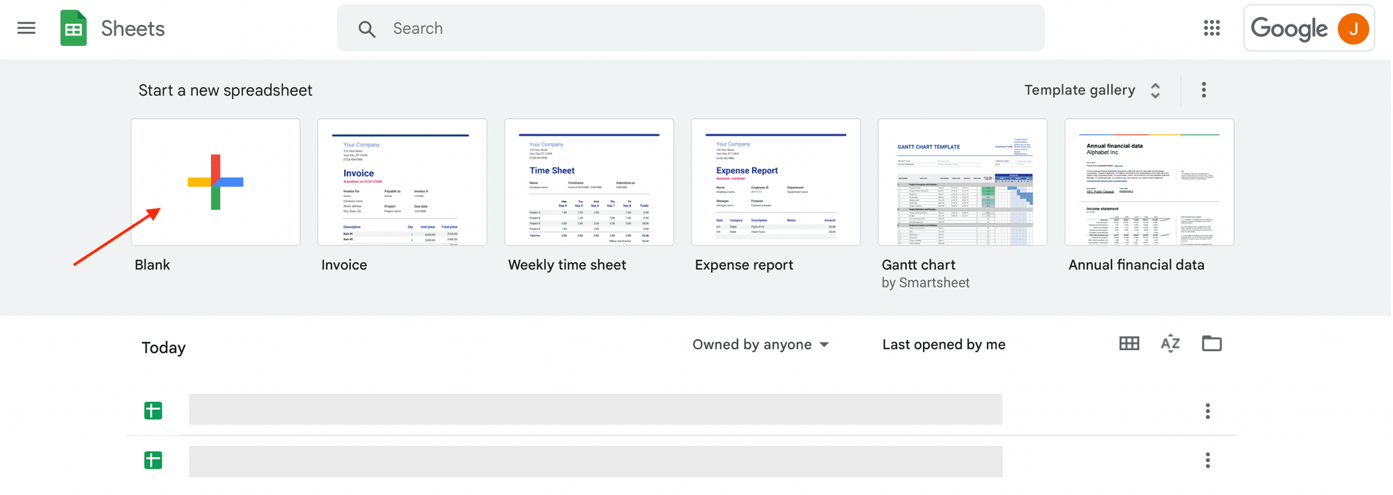The image size is (1393, 495).
Task: Open template section more options menu
Action: [x=1204, y=90]
